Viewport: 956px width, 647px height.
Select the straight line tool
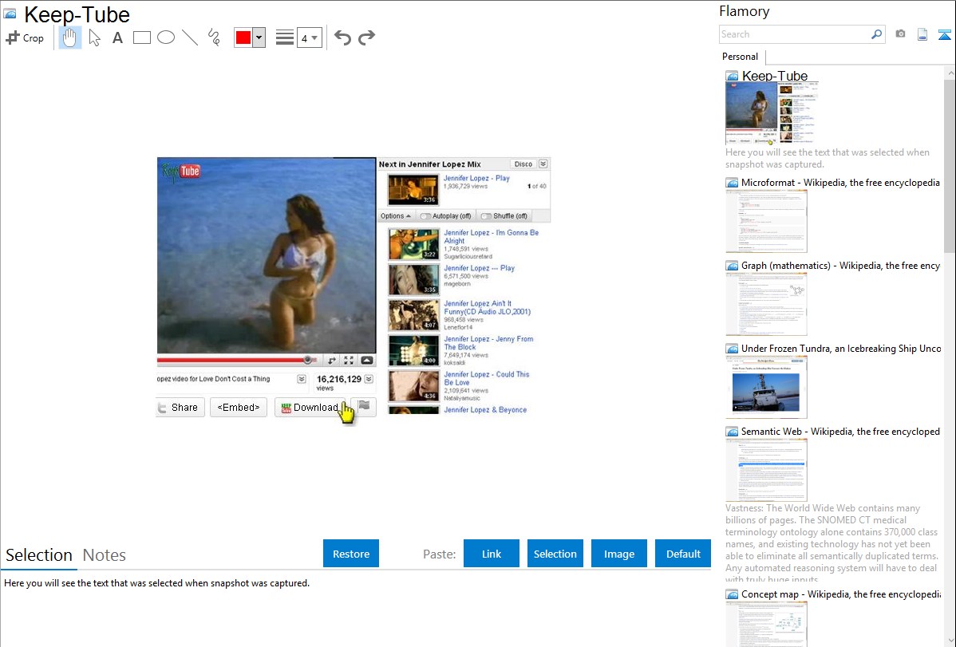coord(189,37)
